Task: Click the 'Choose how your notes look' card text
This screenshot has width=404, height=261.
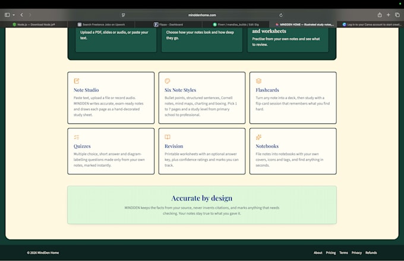Action: tap(200, 35)
